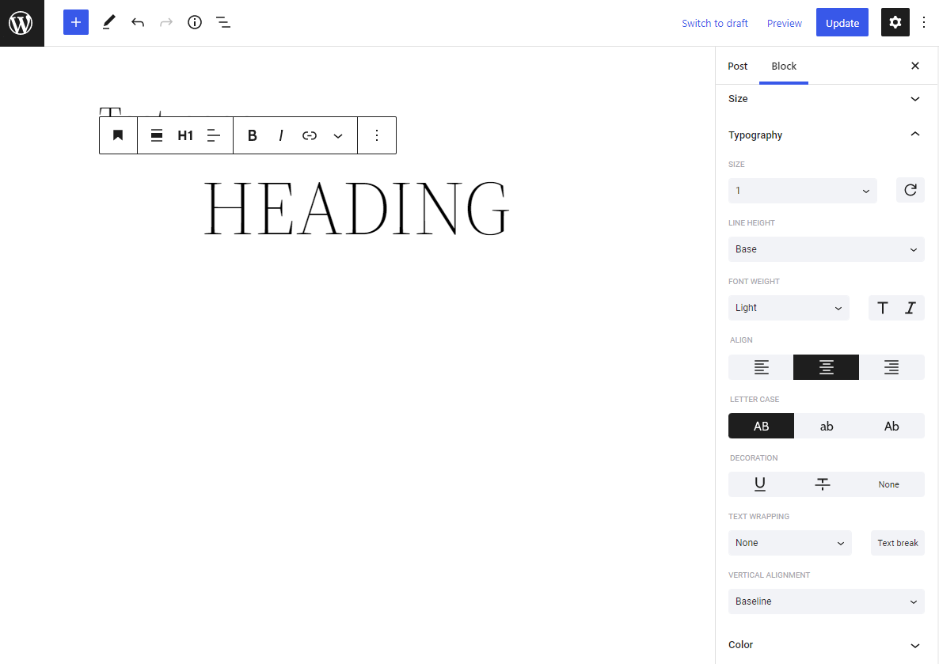The width and height of the screenshot is (939, 664).
Task: Click the WordPress logo icon
Action: click(21, 23)
